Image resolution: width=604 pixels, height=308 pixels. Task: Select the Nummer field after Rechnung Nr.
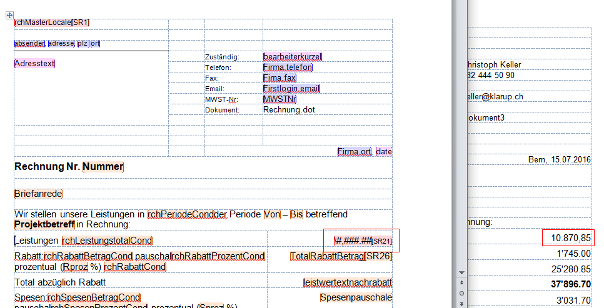click(103, 167)
